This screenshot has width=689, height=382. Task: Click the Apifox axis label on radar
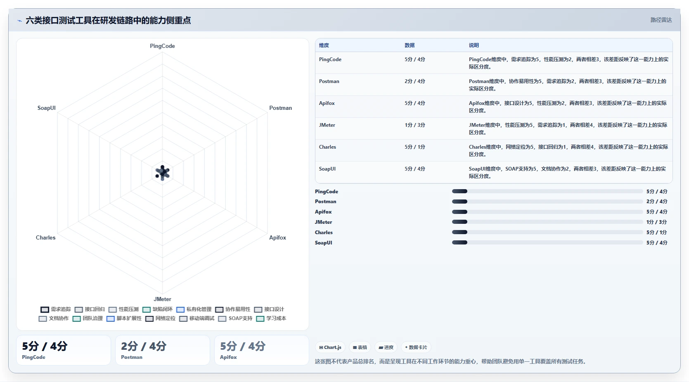277,237
